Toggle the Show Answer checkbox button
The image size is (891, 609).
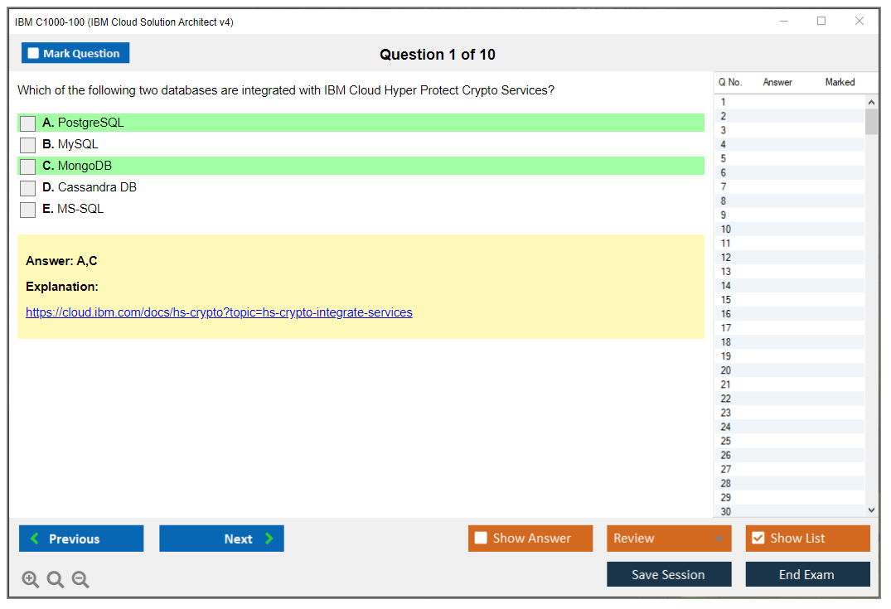tap(482, 539)
